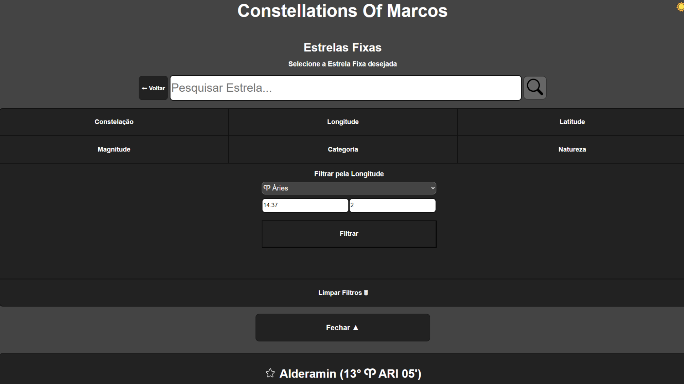
Task: Select the Alderamin (13° ARI 05') star entry
Action: pos(350,373)
